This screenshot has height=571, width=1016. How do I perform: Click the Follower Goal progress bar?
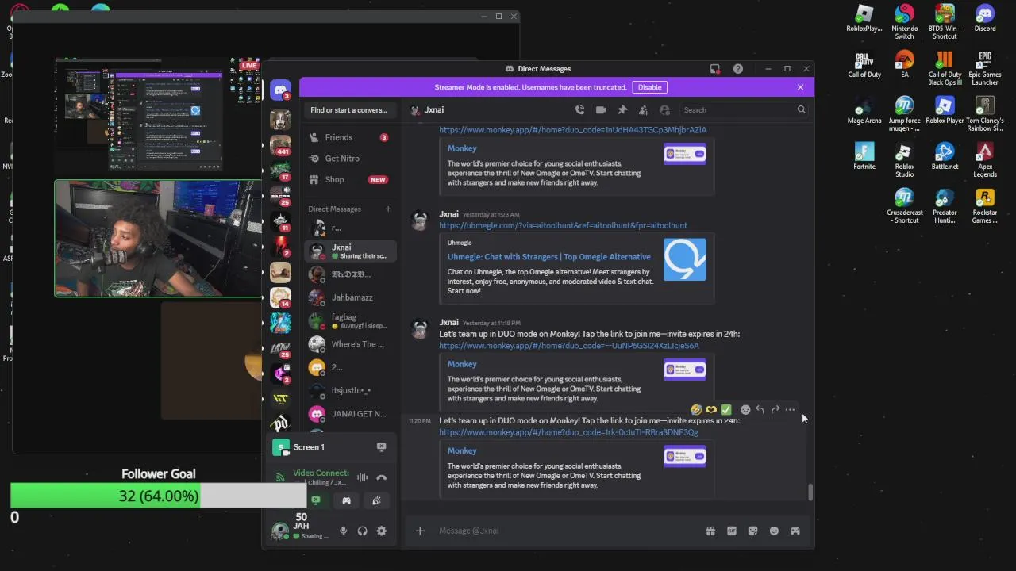click(x=158, y=496)
